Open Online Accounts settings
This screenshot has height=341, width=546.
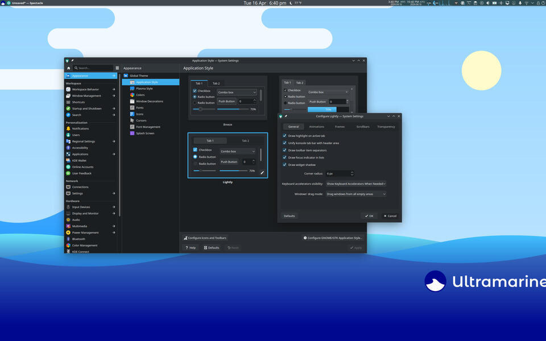pos(90,167)
